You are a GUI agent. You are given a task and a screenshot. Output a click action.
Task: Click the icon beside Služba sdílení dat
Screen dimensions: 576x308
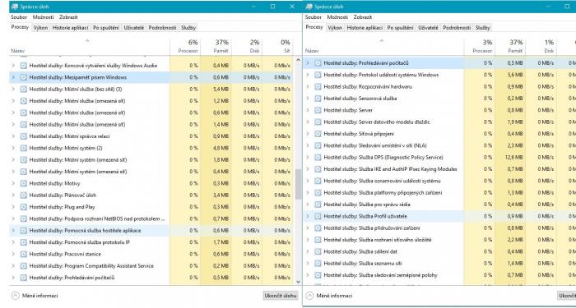coord(318,251)
